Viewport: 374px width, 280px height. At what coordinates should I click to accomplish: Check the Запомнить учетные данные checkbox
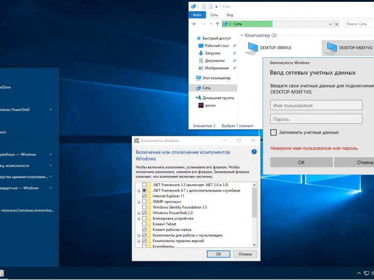tap(273, 133)
